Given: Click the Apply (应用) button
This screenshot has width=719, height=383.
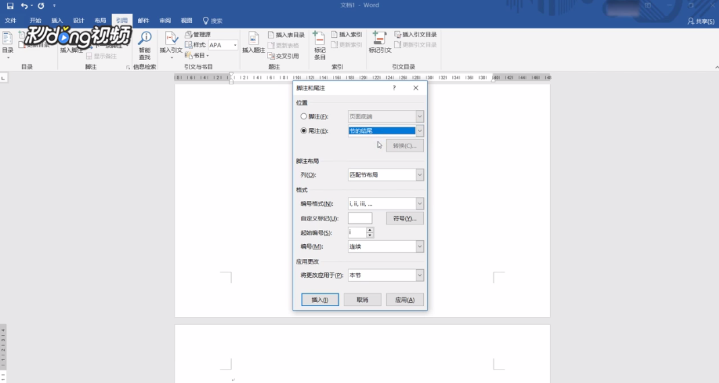Looking at the screenshot, I should click(x=405, y=300).
